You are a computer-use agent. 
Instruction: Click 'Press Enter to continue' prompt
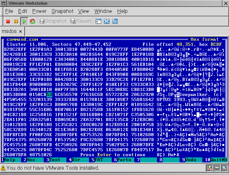click(x=113, y=155)
